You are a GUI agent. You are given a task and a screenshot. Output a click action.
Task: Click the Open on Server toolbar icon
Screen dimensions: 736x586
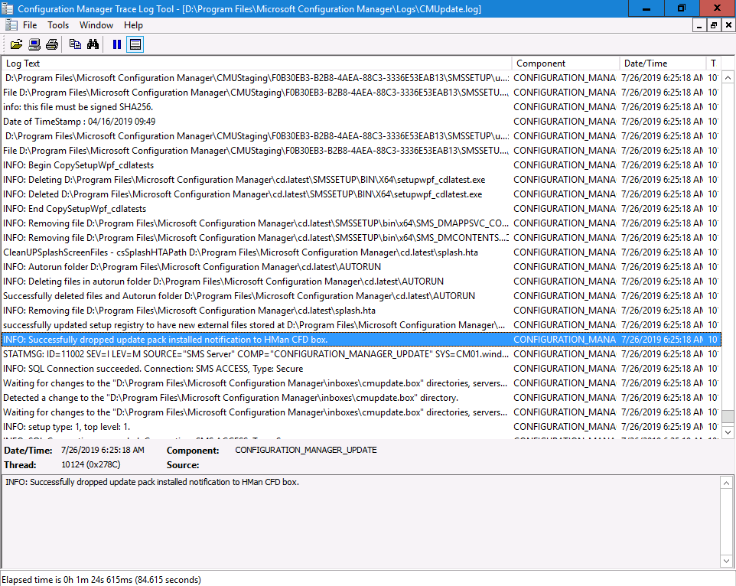pyautogui.click(x=34, y=44)
